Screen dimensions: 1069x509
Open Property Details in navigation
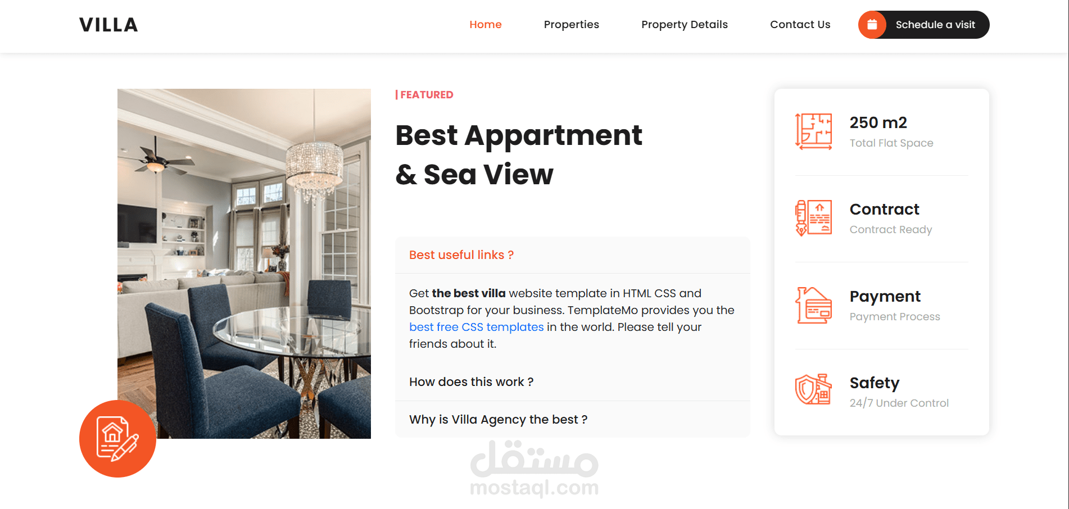coord(684,25)
